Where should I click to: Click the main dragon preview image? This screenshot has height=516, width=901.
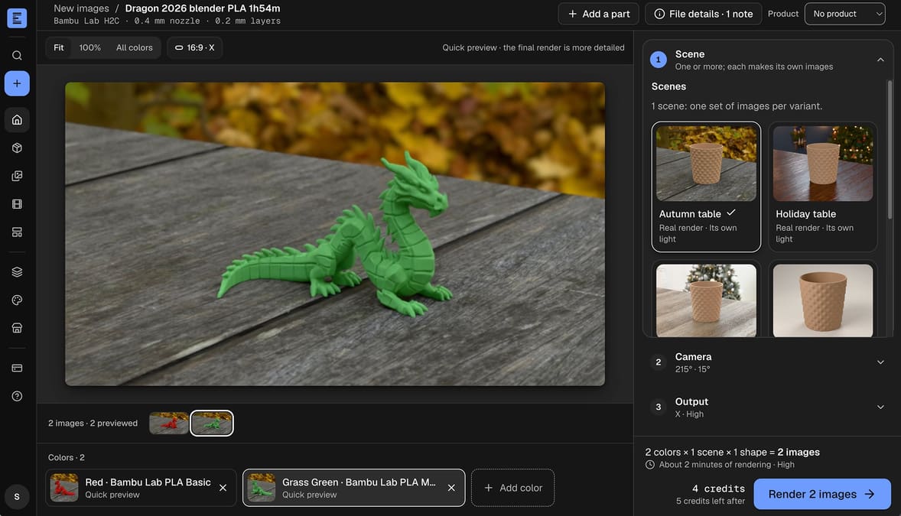click(334, 234)
